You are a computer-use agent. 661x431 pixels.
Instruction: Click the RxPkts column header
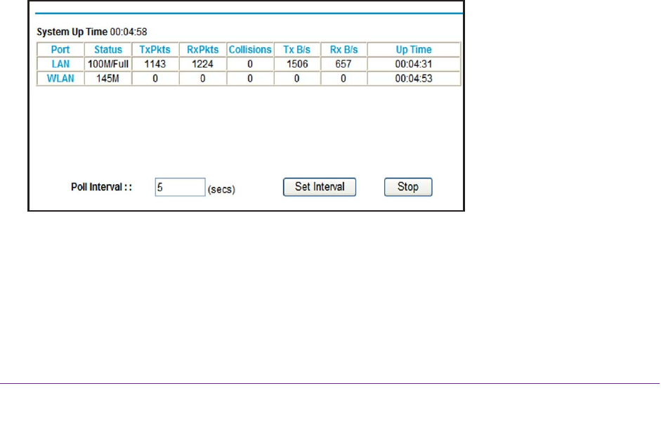[x=203, y=49]
